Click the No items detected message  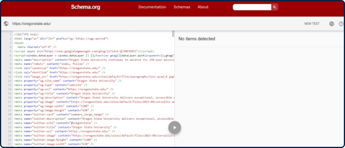[x=197, y=39]
